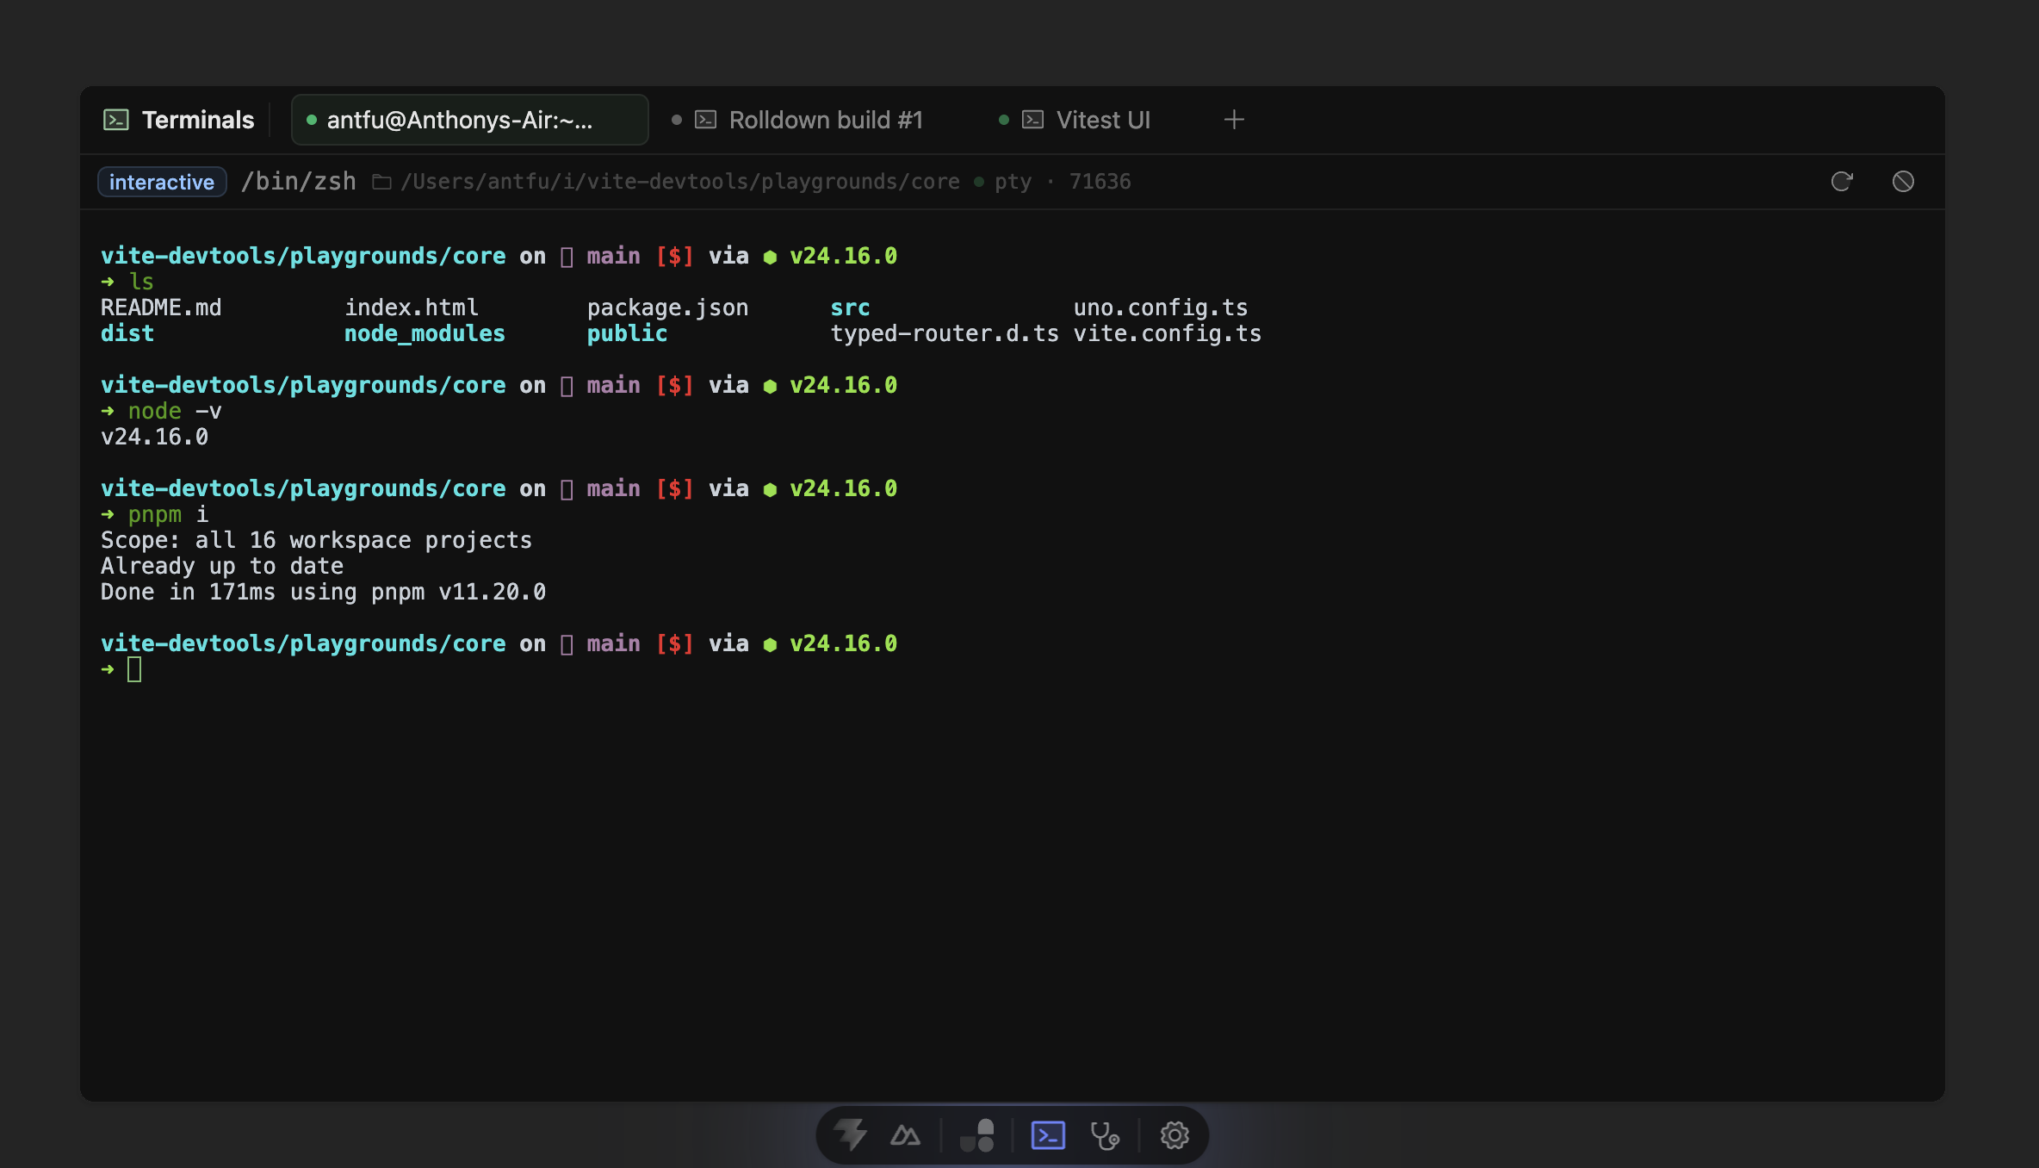The height and width of the screenshot is (1168, 2039).
Task: Click 'Done in 171ms using pnpm v11.20.0'
Action: pos(323,592)
